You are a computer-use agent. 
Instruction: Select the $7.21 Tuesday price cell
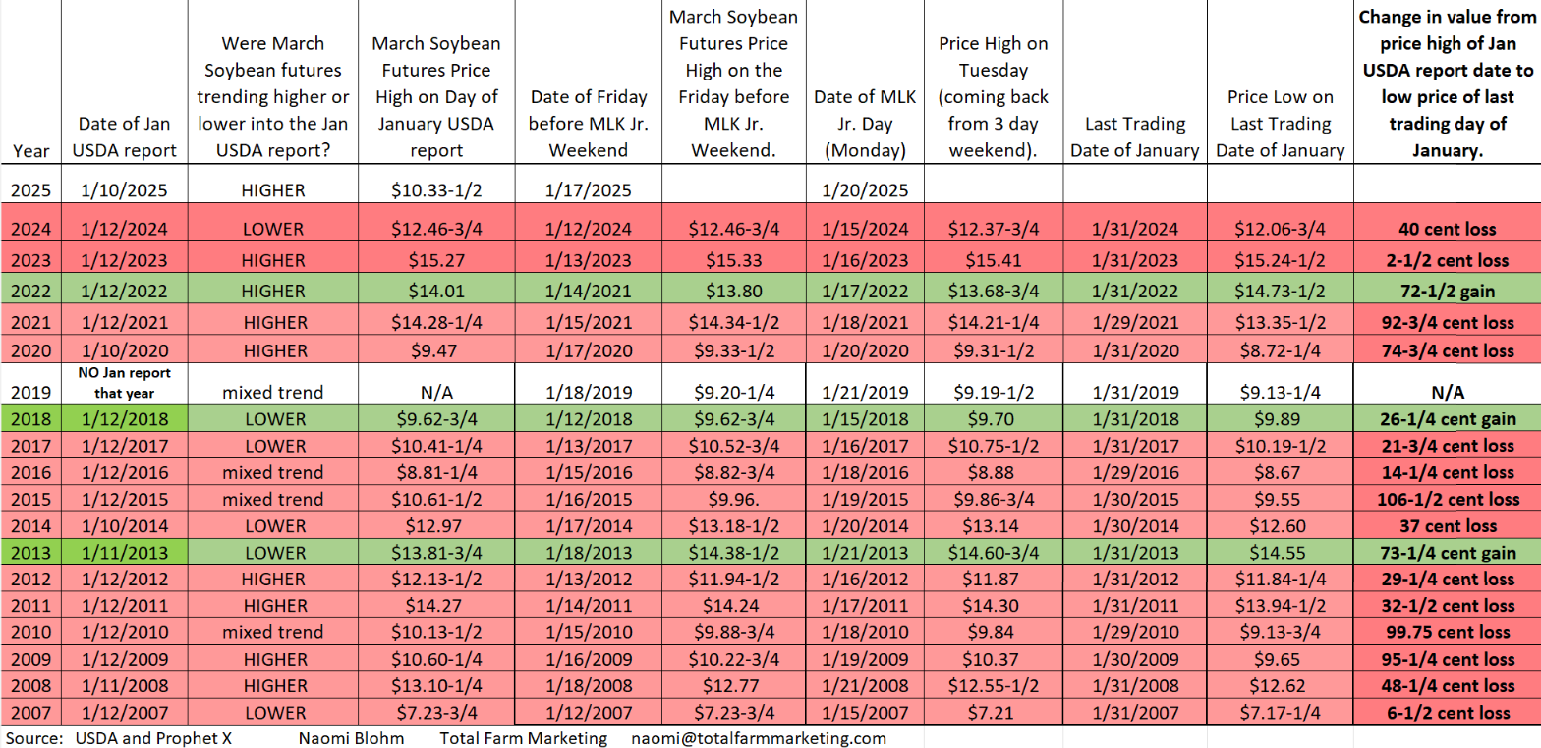click(992, 712)
